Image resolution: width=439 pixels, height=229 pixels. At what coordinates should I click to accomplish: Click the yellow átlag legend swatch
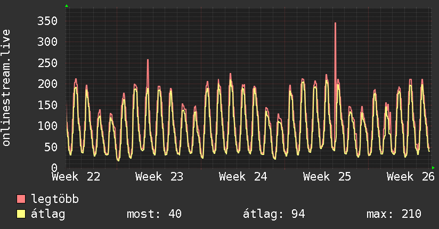tap(21, 214)
